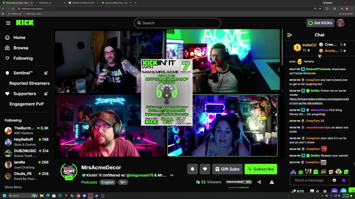Open the @sixgunsam79 mention link
The width and height of the screenshot is (355, 199).
140,175
